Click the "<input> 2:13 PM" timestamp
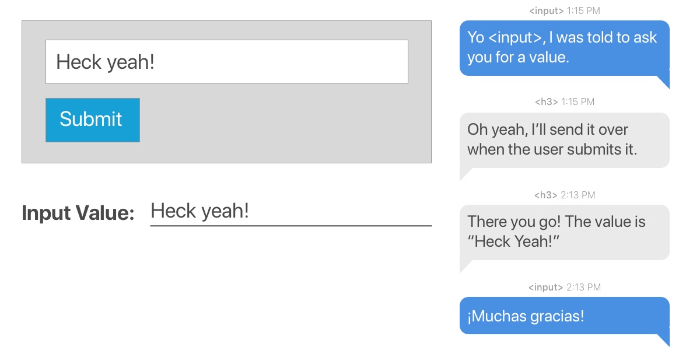This screenshot has width=700, height=350. click(x=564, y=287)
